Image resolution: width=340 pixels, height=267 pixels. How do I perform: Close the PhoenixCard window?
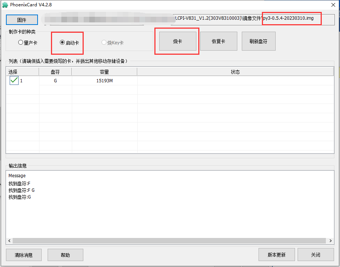click(x=333, y=5)
